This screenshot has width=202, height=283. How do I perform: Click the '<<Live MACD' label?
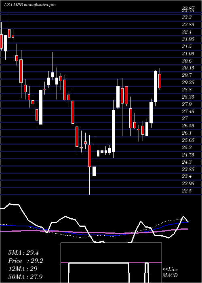point(170,272)
